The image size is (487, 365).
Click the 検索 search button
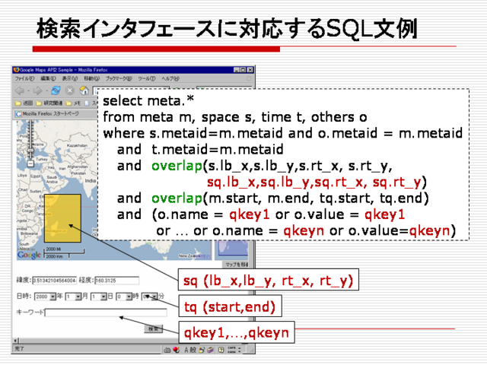point(154,328)
